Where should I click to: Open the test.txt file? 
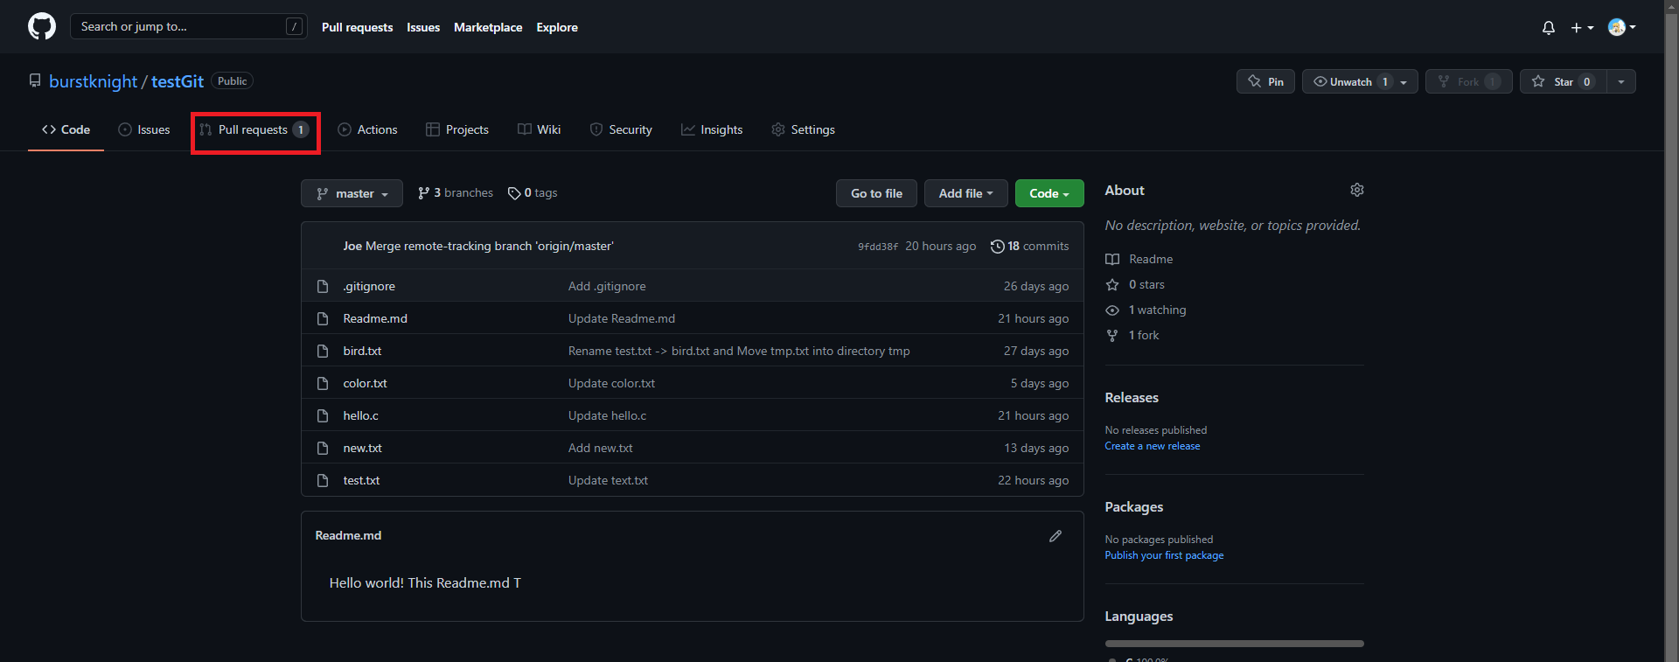click(361, 480)
